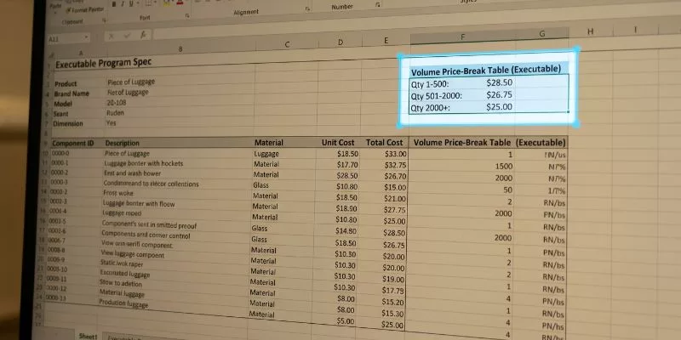The height and width of the screenshot is (340, 681).
Task: Open the Paste dropdown arrow
Action: coord(55,13)
